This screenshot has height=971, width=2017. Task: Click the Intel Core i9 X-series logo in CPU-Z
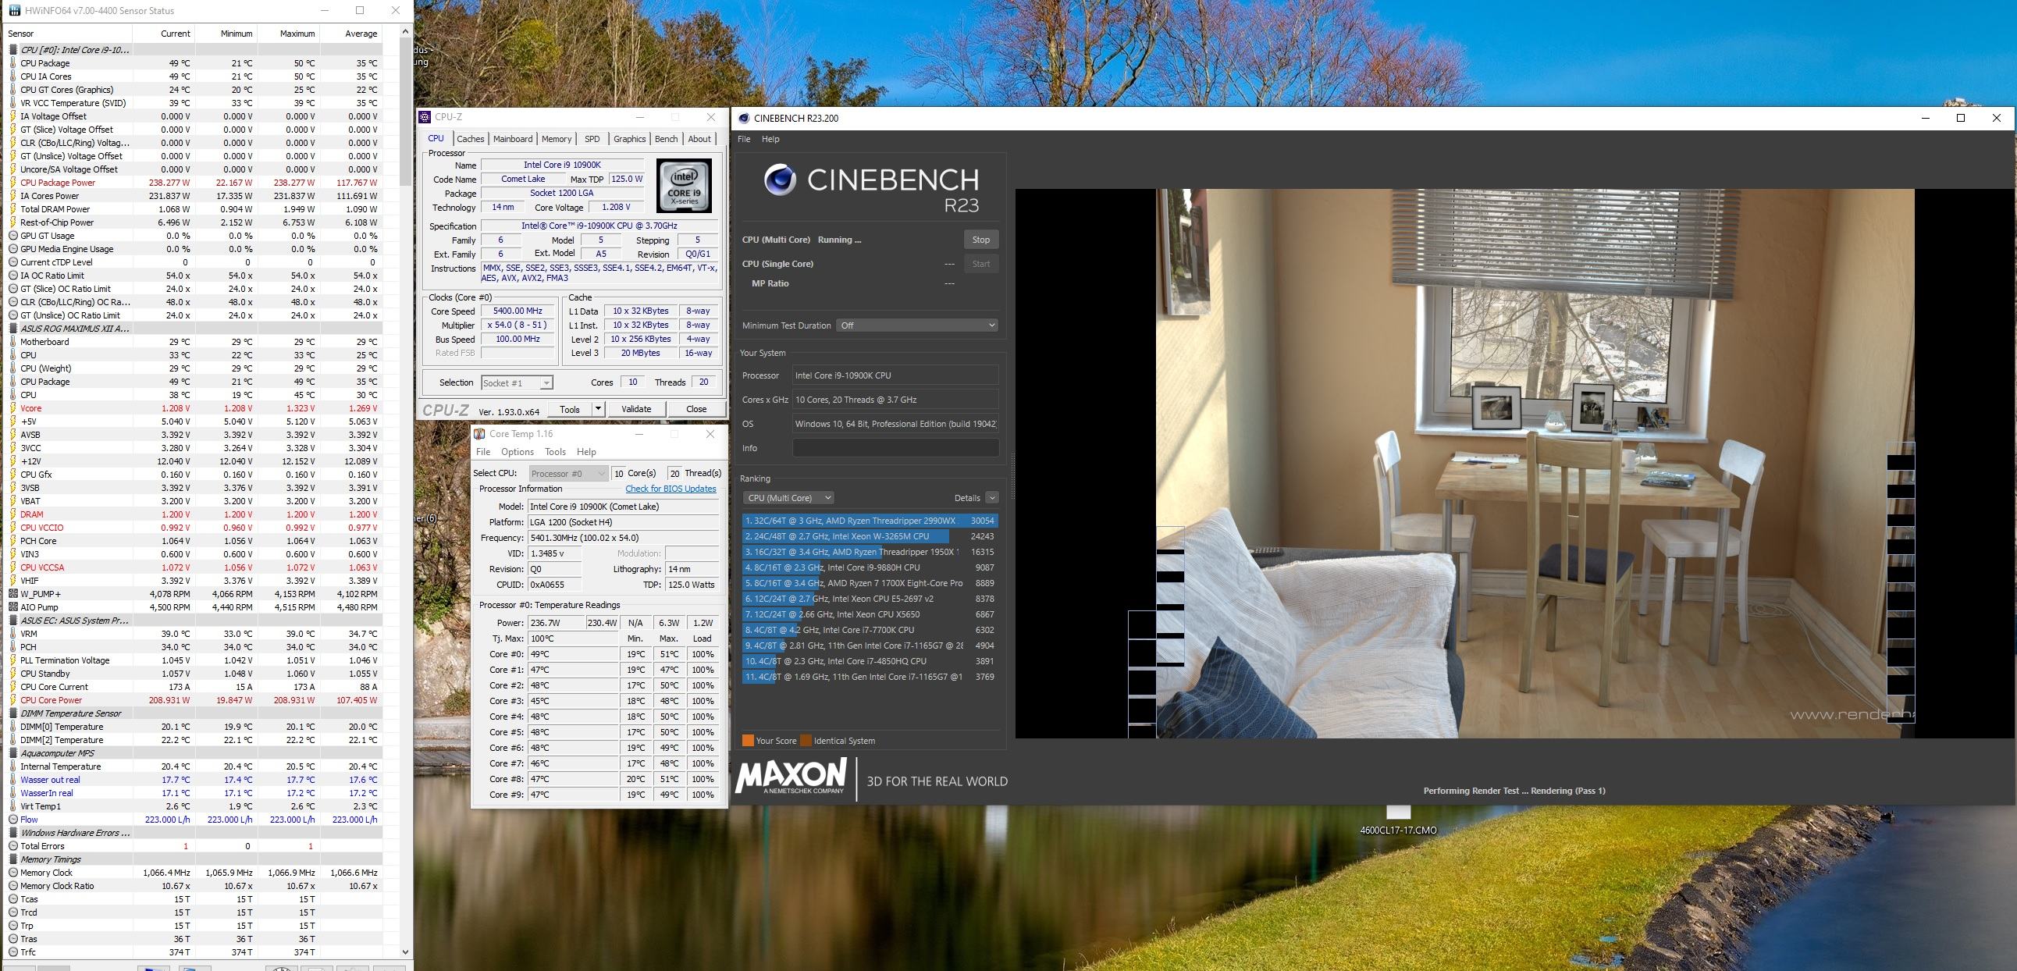point(684,186)
